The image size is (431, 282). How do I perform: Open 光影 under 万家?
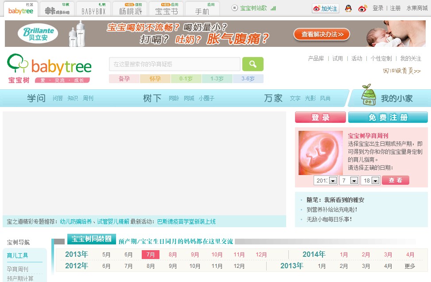pyautogui.click(x=311, y=98)
